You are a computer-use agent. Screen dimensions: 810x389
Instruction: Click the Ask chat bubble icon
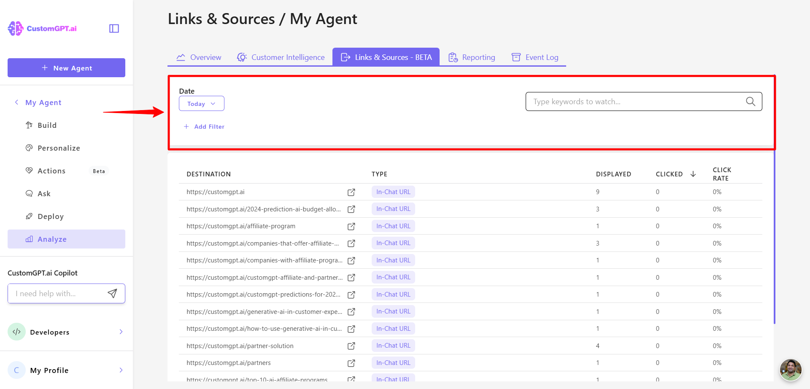pos(29,194)
